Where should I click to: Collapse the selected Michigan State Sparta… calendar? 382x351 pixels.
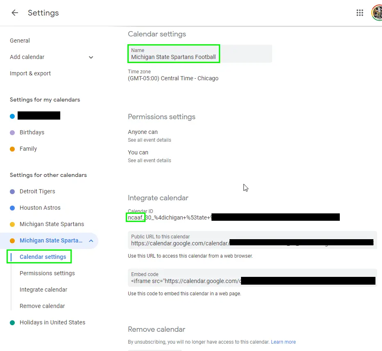coord(91,241)
